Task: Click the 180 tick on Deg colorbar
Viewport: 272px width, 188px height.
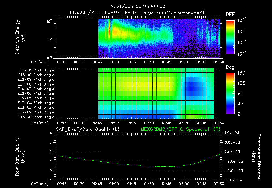Action: pos(241,73)
